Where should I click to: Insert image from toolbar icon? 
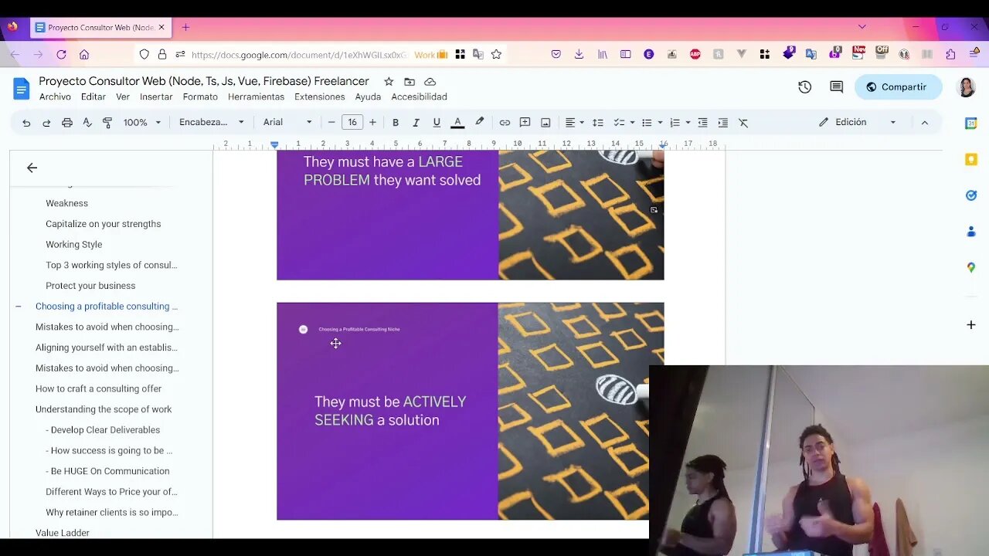click(x=545, y=123)
